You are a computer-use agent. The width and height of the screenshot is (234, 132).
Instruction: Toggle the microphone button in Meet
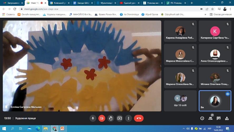[93, 118]
